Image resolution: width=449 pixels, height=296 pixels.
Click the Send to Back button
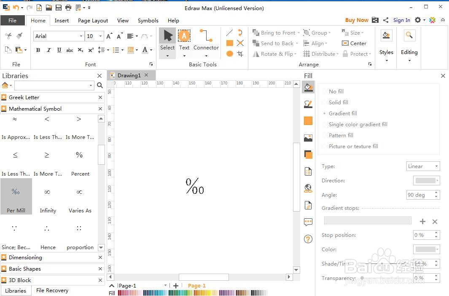[274, 43]
